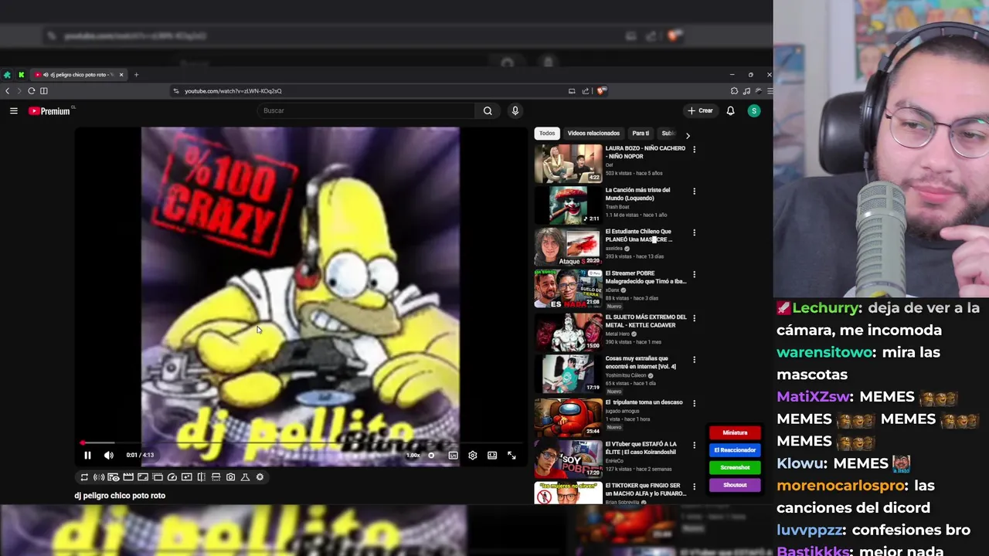Toggle the loop icon under the player

[x=84, y=477]
